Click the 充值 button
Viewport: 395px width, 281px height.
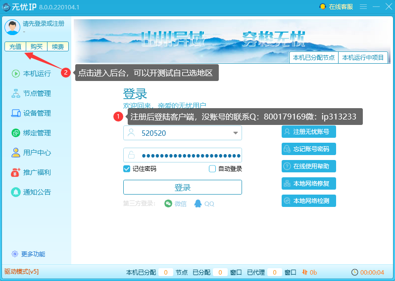(15, 46)
